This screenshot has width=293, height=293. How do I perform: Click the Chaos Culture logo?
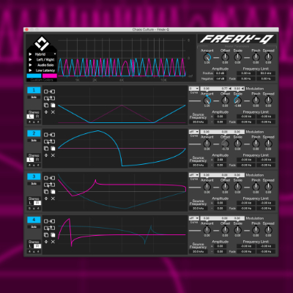pyautogui.click(x=42, y=43)
